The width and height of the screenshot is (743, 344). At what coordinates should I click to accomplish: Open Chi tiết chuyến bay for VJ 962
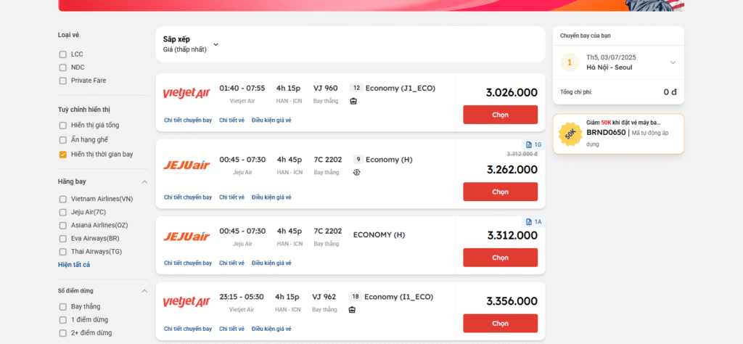(x=188, y=329)
